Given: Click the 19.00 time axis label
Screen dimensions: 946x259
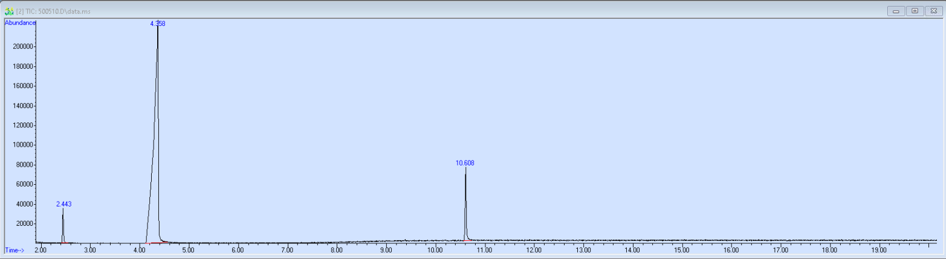Looking at the screenshot, I should (x=879, y=249).
